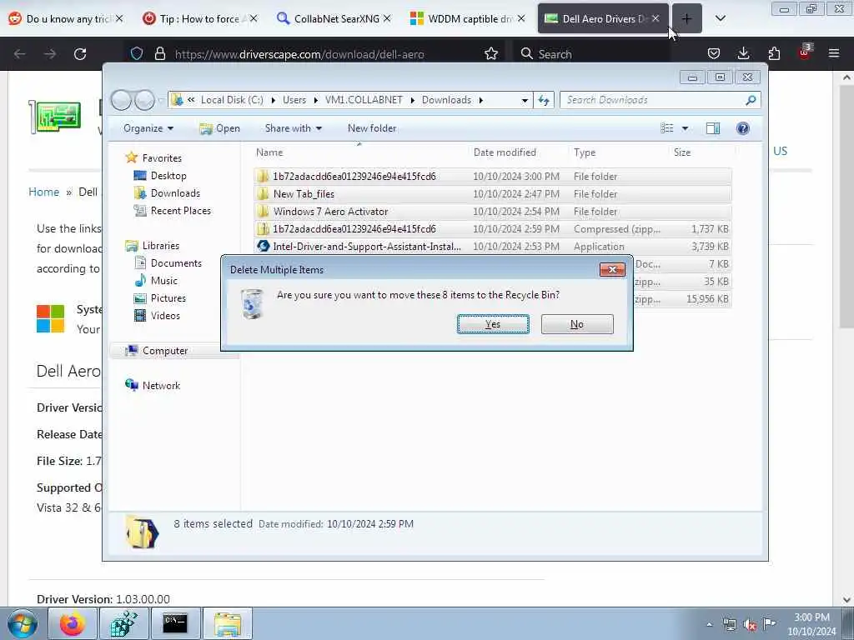Close the Delete Multiple Items dialog
Viewport: 854px width, 640px height.
point(611,269)
